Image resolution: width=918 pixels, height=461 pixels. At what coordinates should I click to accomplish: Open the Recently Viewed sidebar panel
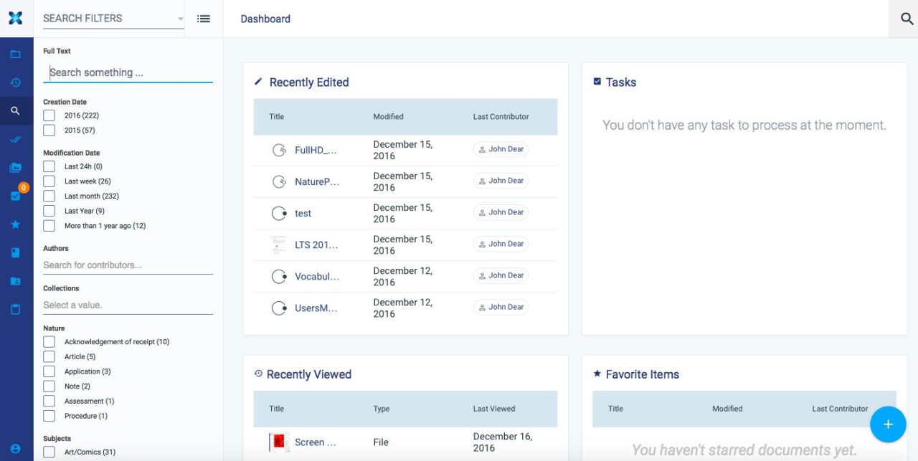(x=16, y=82)
